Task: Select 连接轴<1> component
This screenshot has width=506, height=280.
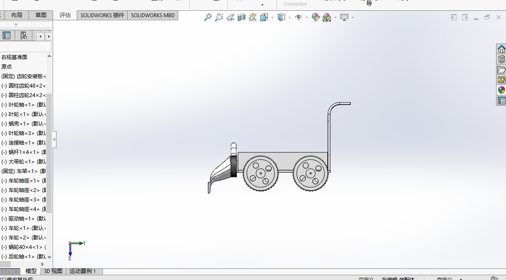Action: [23, 142]
